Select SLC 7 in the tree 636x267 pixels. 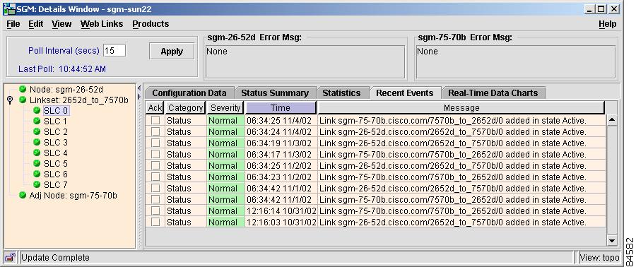click(x=56, y=185)
